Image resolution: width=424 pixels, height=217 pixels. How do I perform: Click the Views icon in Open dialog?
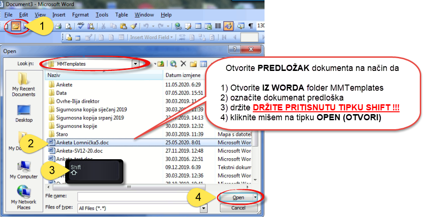pos(203,64)
